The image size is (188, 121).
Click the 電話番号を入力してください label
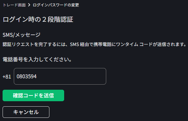(x=37, y=59)
